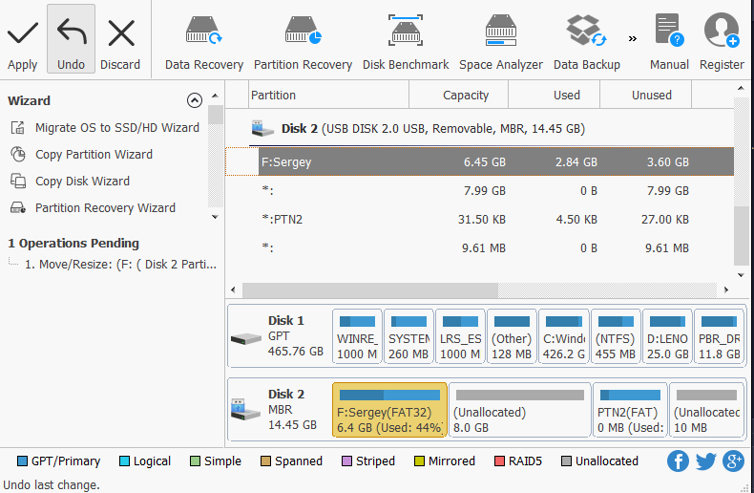
Task: Click the RAID5 legend swatch
Action: 499,461
